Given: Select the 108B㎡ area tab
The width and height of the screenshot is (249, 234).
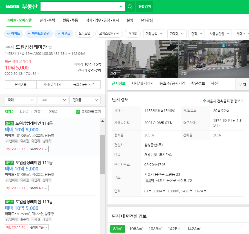Looking at the screenshot, I should 155,229.
